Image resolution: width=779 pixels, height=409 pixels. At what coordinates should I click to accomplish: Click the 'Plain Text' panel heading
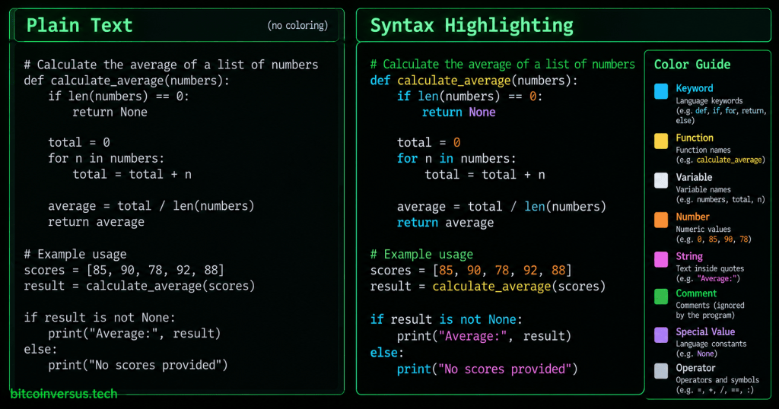point(79,25)
